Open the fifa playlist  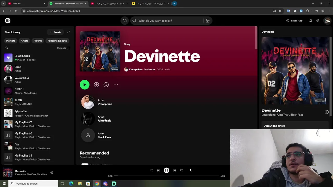tap(37, 146)
